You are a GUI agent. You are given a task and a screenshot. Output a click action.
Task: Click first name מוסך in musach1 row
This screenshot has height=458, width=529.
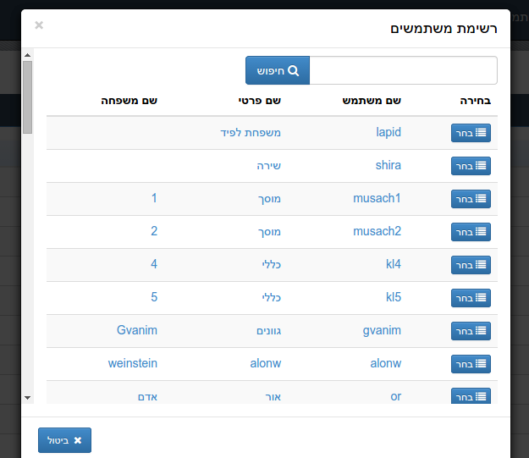click(x=269, y=199)
